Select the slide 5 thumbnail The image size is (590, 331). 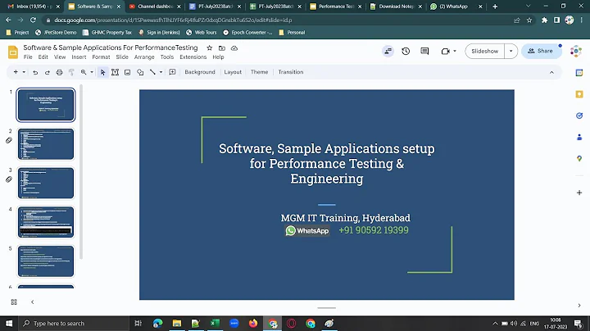pyautogui.click(x=46, y=261)
